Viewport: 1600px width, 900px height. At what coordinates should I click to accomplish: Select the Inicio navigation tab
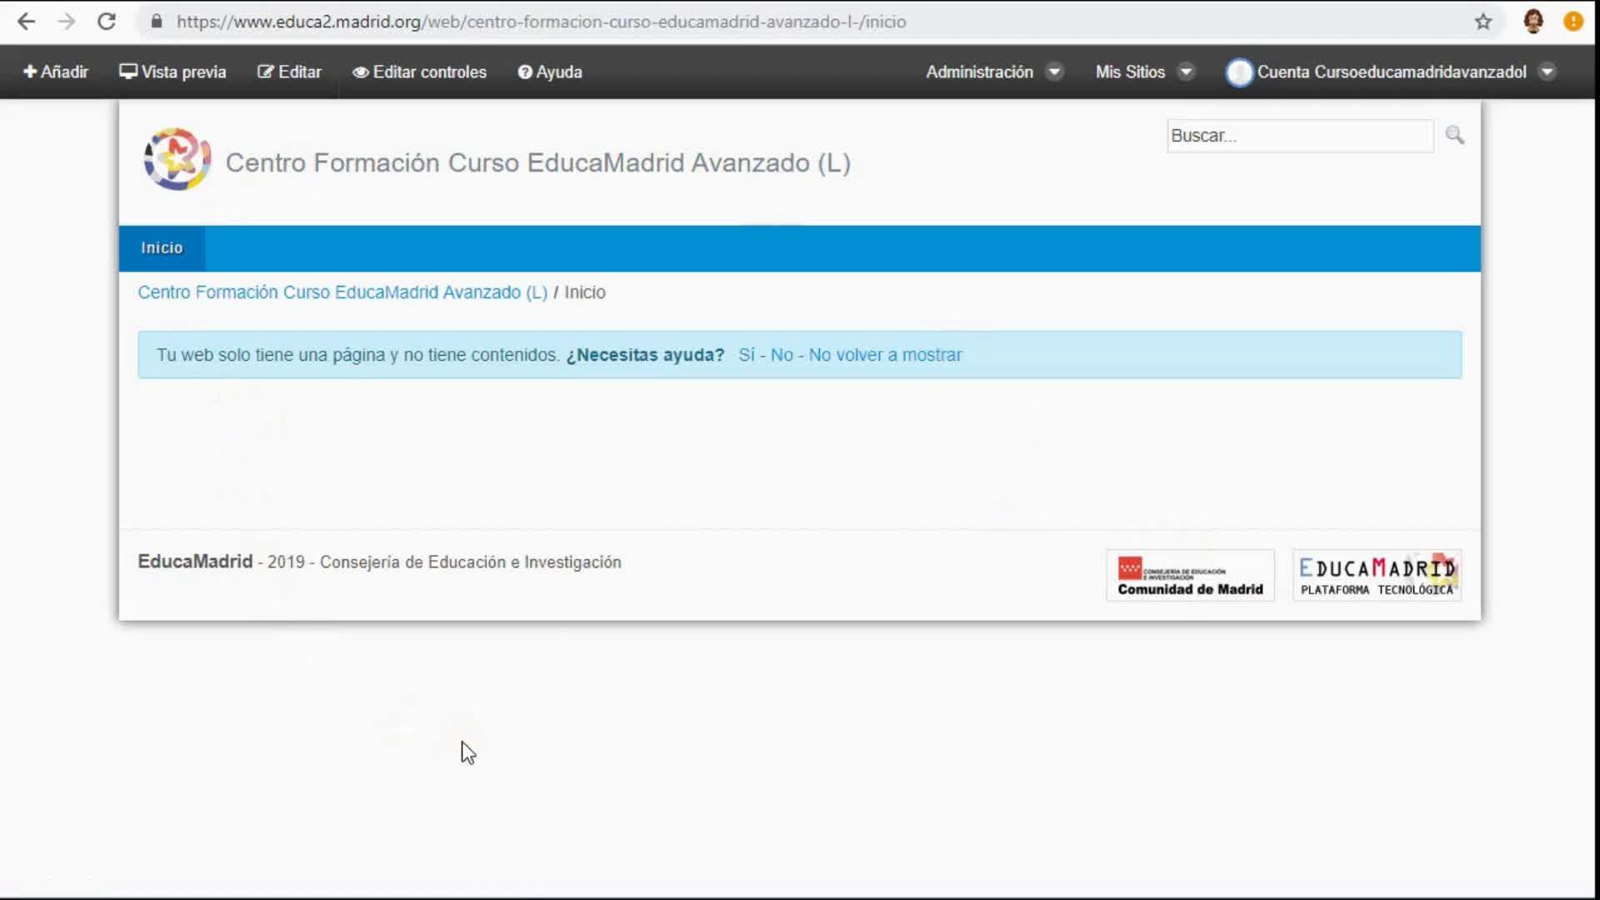pos(162,248)
